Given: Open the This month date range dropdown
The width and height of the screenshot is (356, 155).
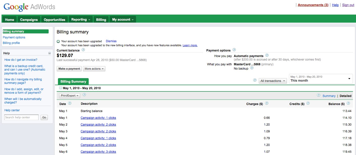Looking at the screenshot, I should pyautogui.click(x=321, y=79).
